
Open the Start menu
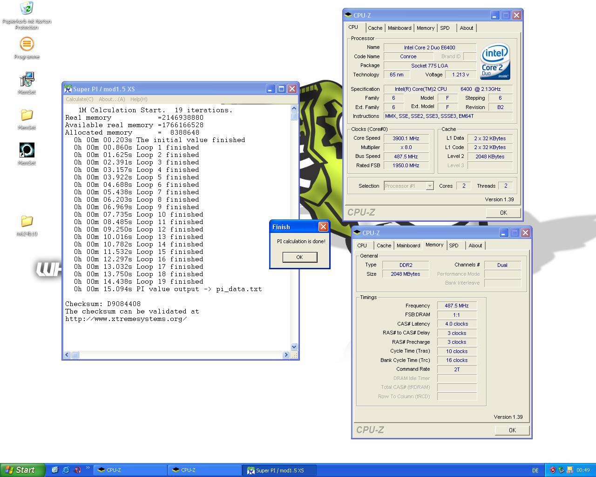click(x=22, y=470)
